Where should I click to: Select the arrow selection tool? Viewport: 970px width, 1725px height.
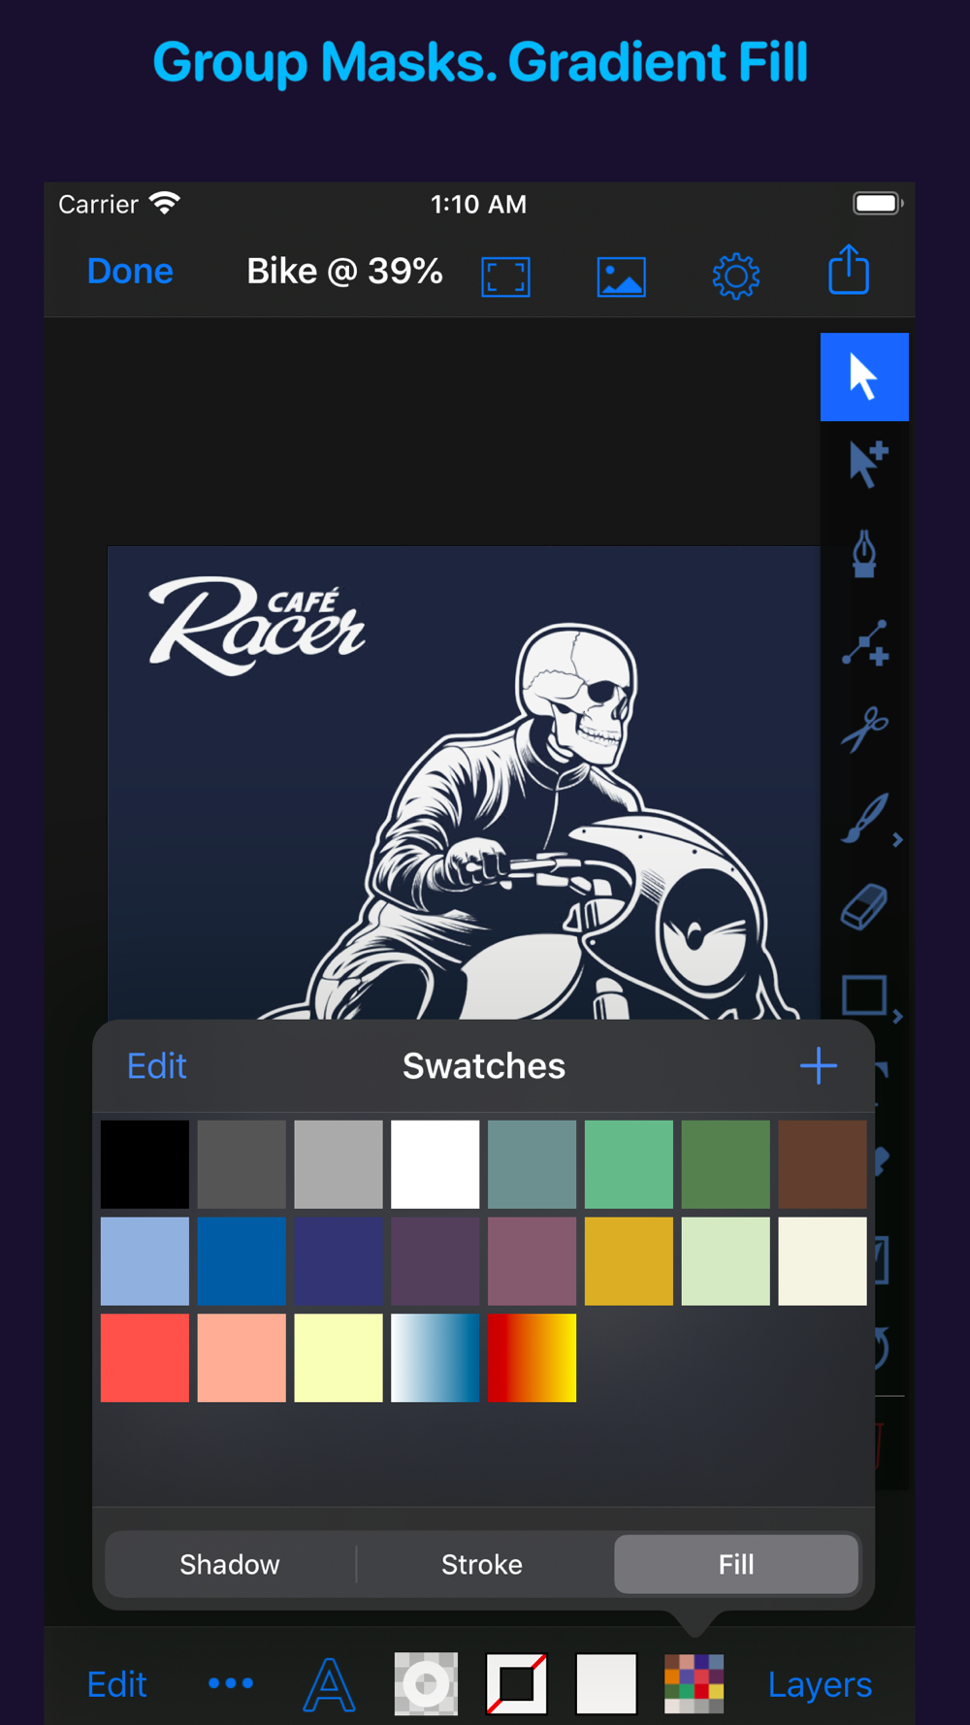point(864,376)
